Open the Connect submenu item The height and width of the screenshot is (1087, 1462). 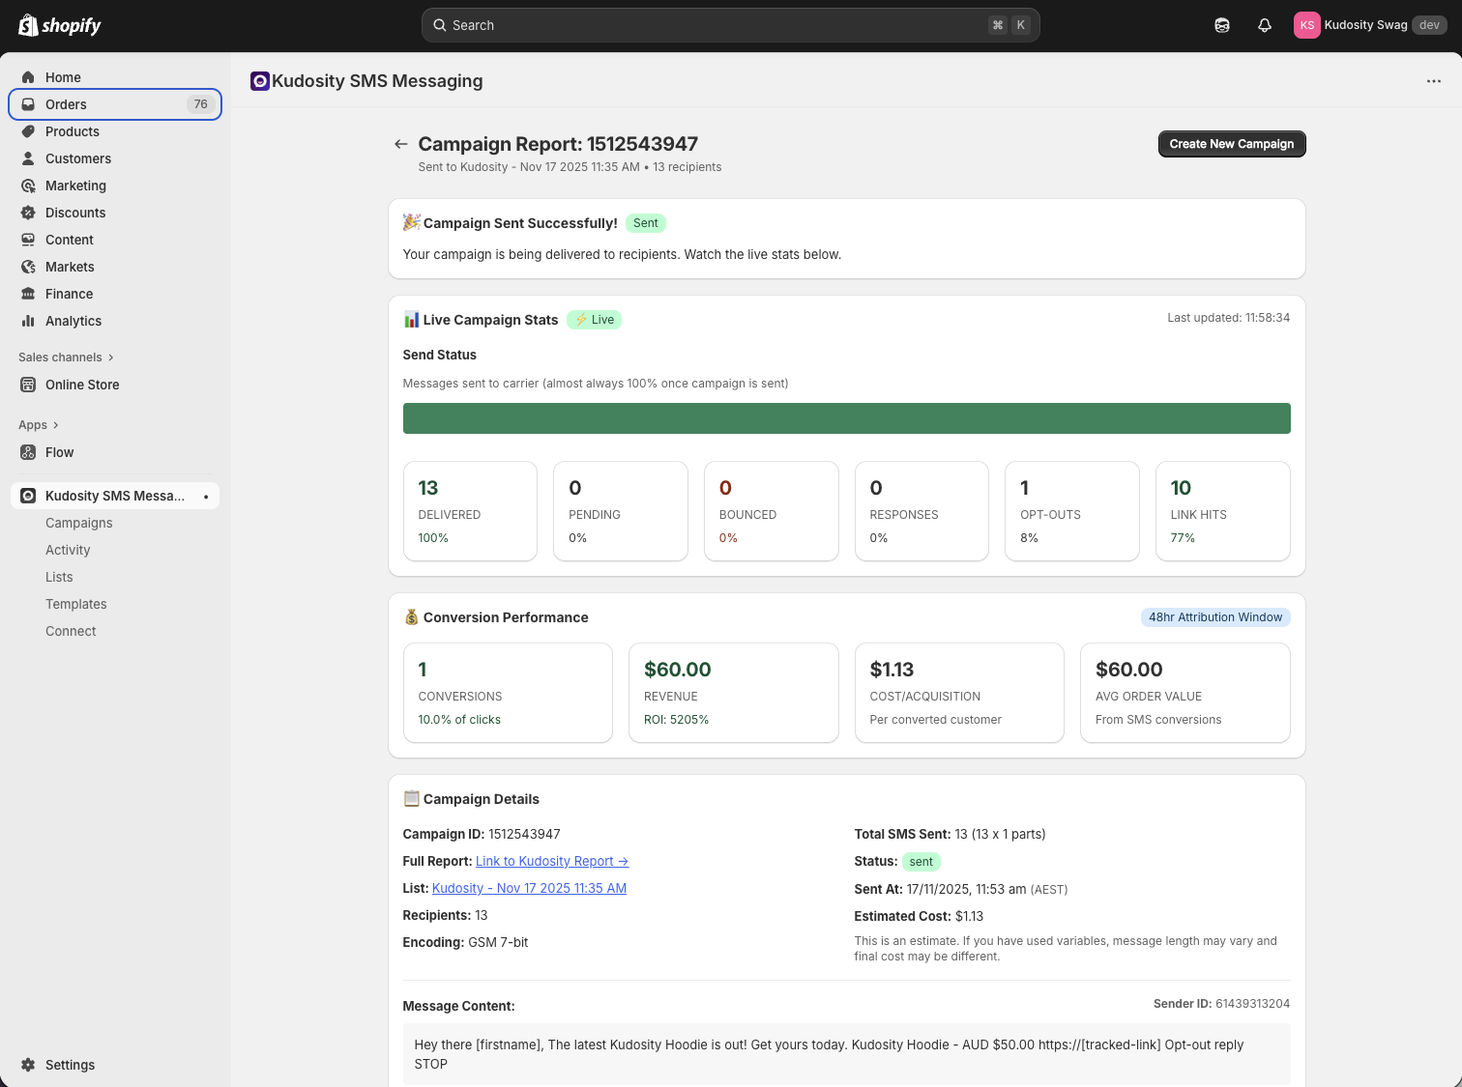point(71,631)
